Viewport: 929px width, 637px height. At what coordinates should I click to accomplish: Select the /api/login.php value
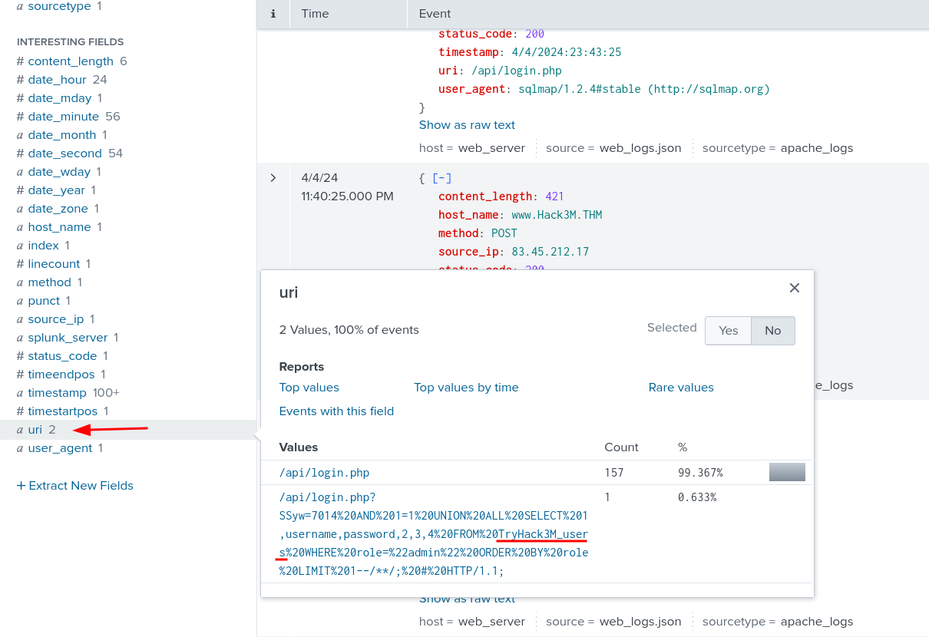(324, 473)
